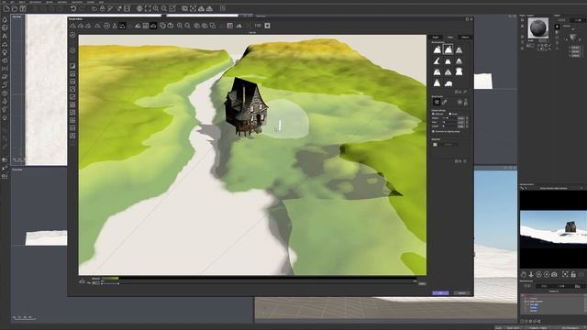Click the grid icon in terrain editor toolbar

pyautogui.click(x=146, y=26)
